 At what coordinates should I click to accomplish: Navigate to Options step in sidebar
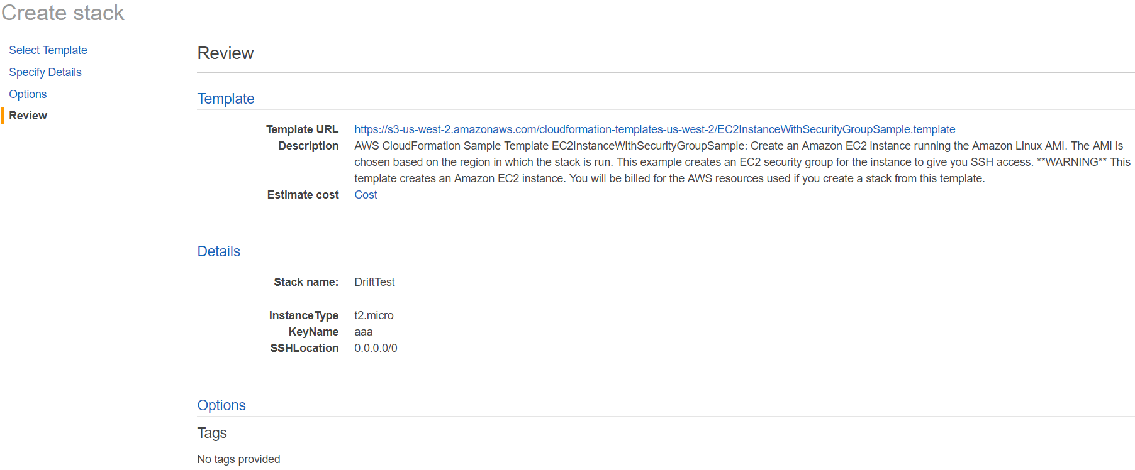pos(28,94)
